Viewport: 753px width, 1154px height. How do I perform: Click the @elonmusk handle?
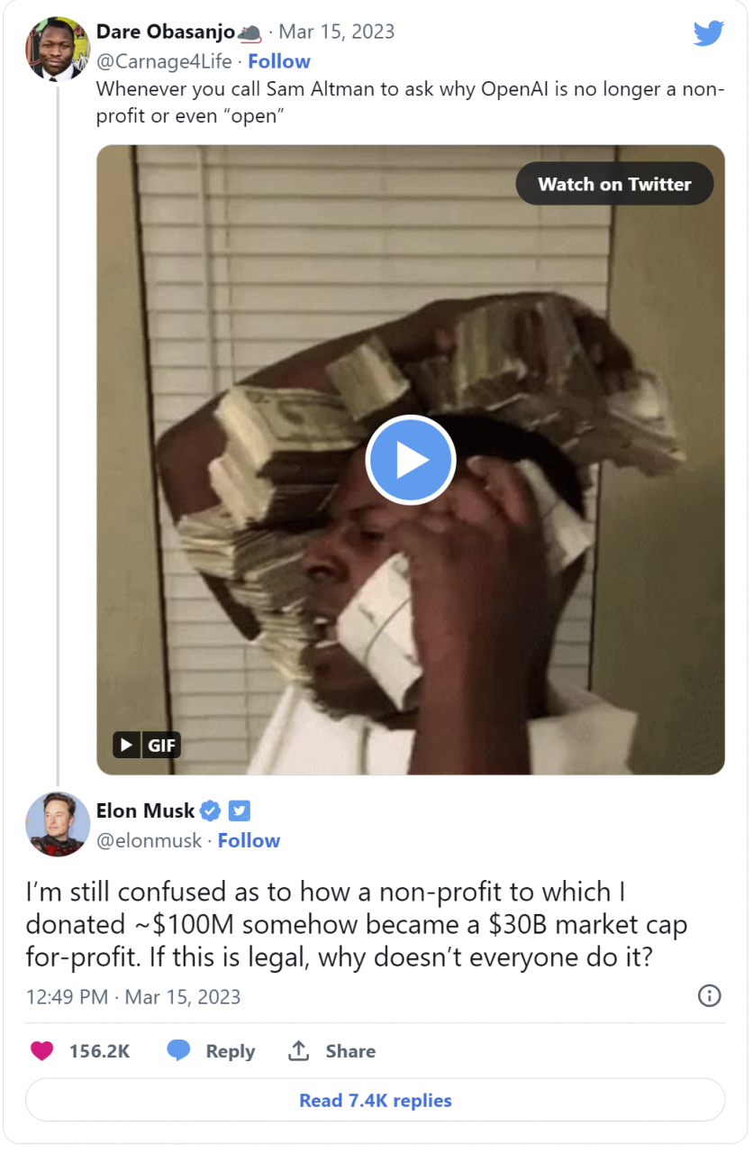tap(149, 840)
